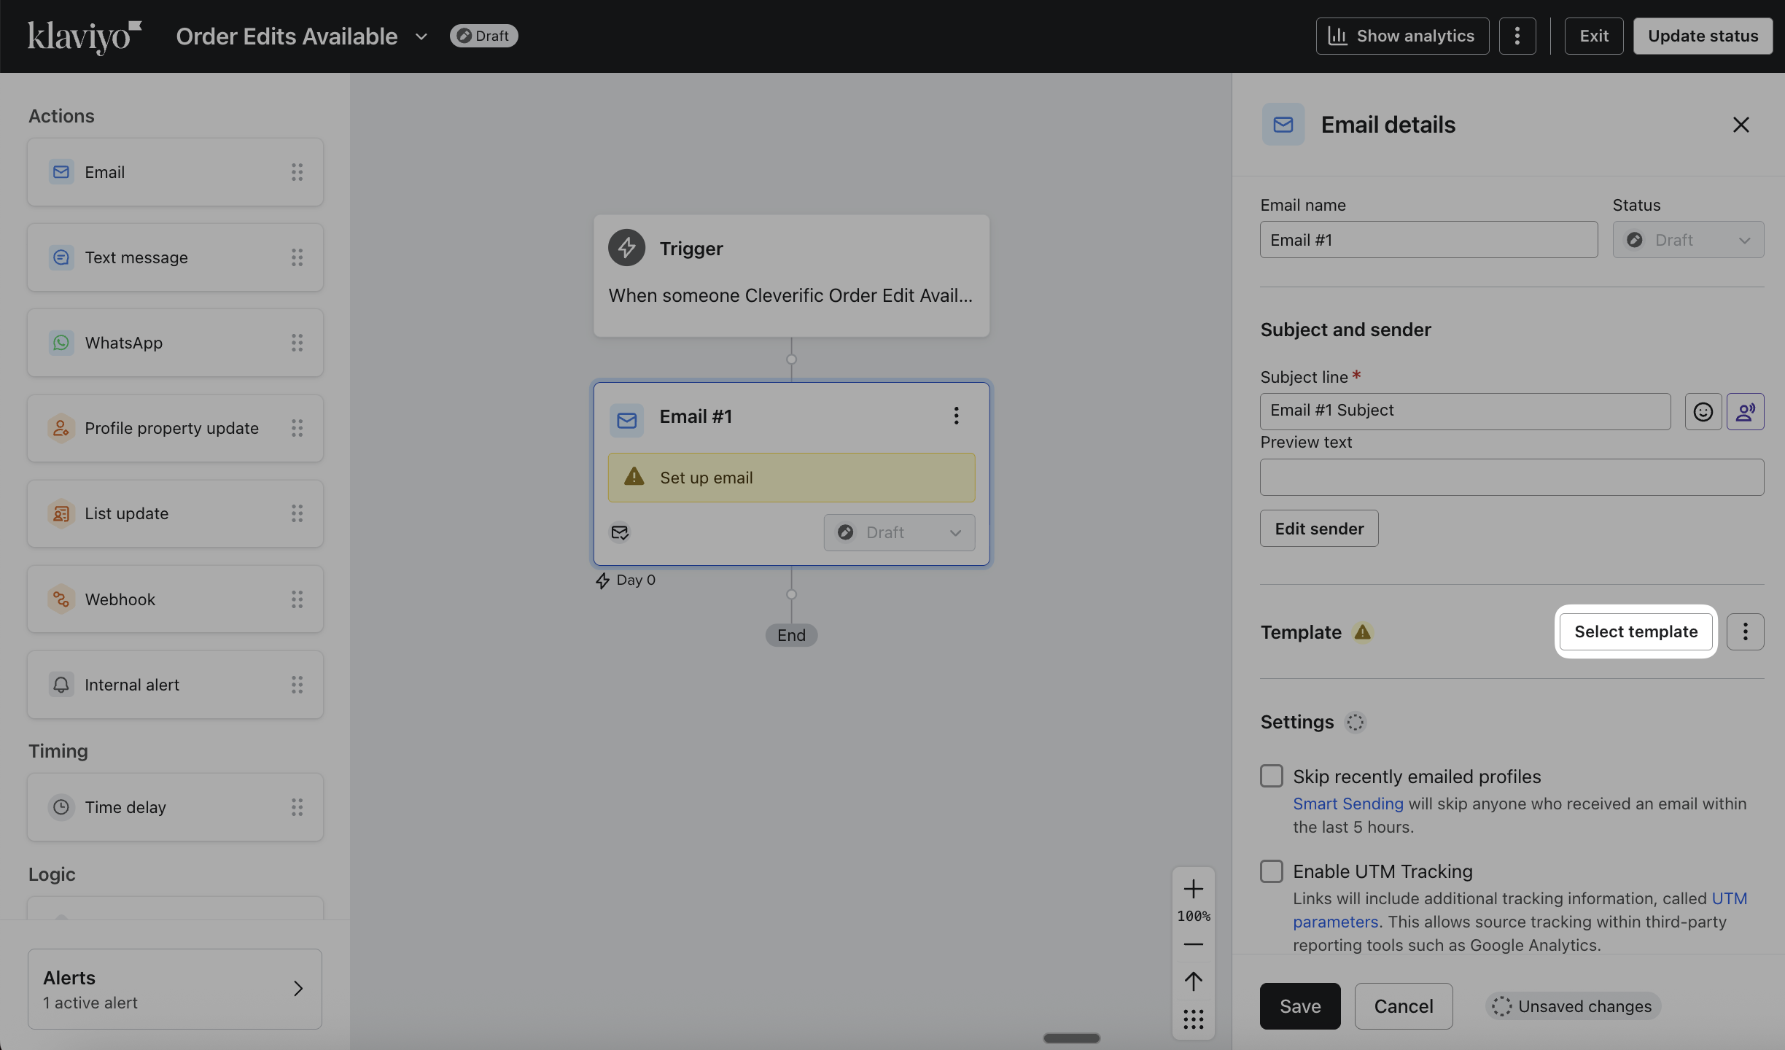
Task: Open the Smart Sending link
Action: point(1347,804)
